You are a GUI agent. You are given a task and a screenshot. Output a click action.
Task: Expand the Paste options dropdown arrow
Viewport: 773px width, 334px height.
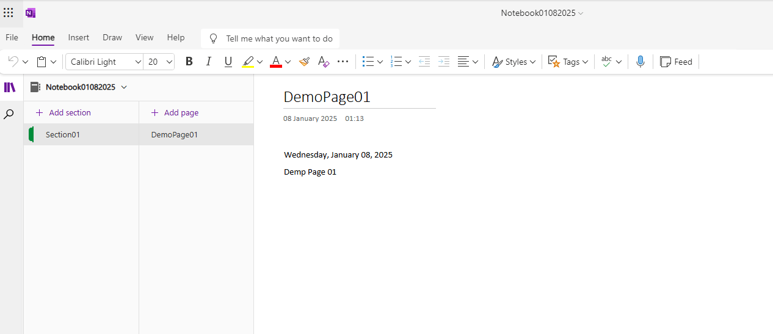54,62
